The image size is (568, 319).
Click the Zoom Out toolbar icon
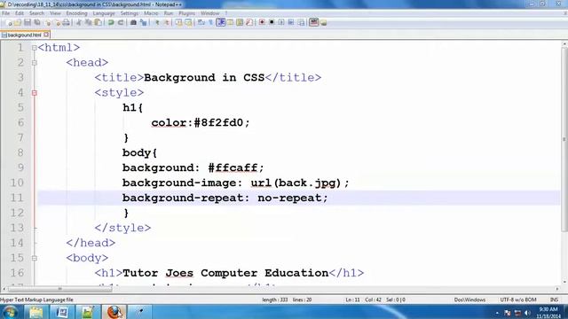[x=167, y=22]
